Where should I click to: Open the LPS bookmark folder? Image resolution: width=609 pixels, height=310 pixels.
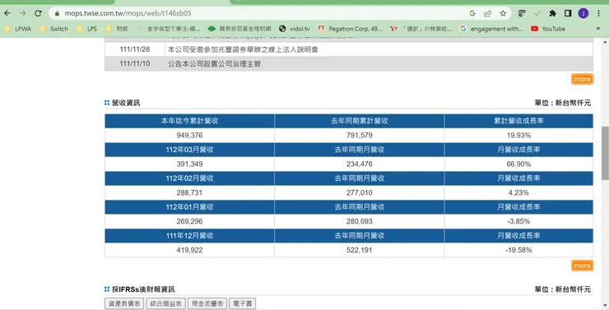86,29
